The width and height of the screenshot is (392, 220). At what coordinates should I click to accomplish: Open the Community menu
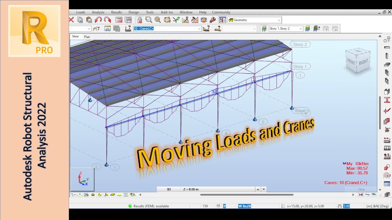[221, 12]
